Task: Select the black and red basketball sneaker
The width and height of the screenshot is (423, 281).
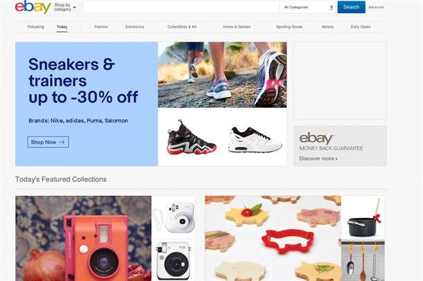Action: (191, 137)
